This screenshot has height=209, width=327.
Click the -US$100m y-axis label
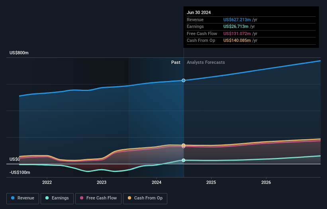[20, 172]
